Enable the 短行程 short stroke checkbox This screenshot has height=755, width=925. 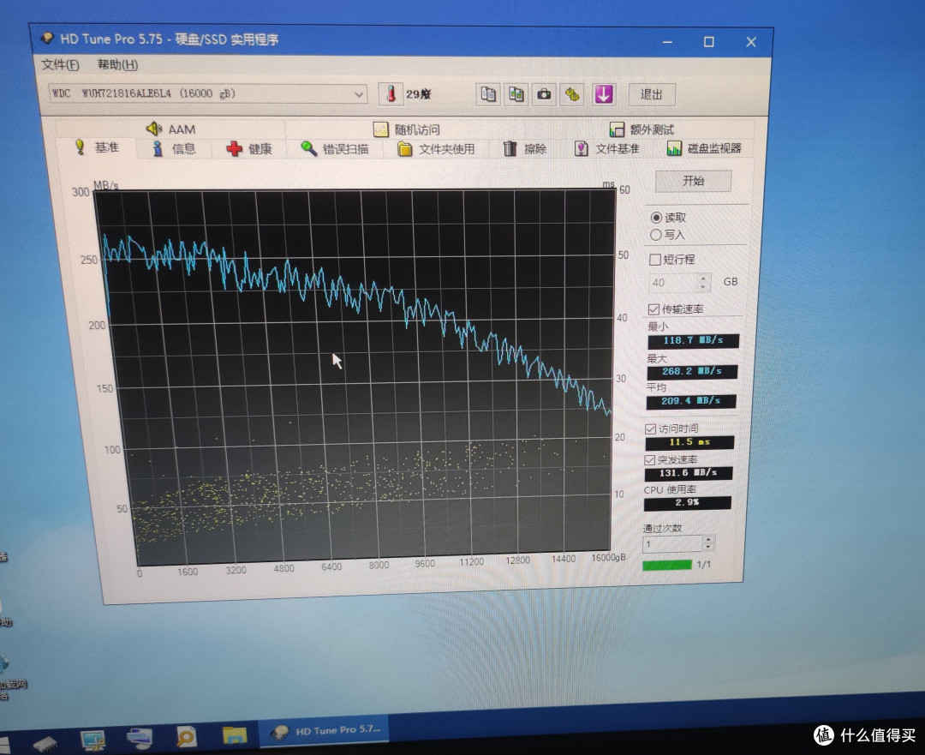(655, 260)
